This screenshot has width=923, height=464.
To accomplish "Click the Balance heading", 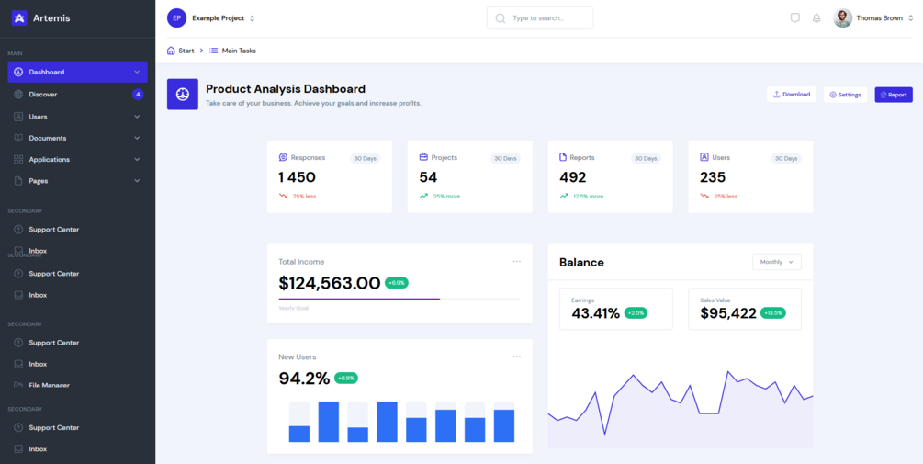I will point(581,263).
